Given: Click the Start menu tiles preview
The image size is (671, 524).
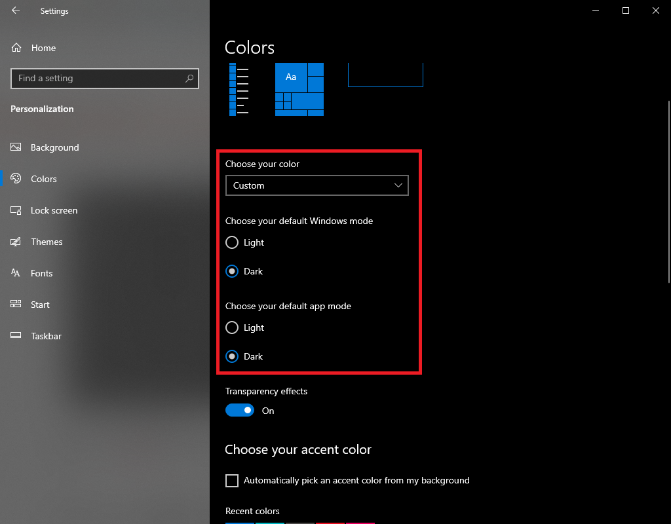Looking at the screenshot, I should pos(299,89).
